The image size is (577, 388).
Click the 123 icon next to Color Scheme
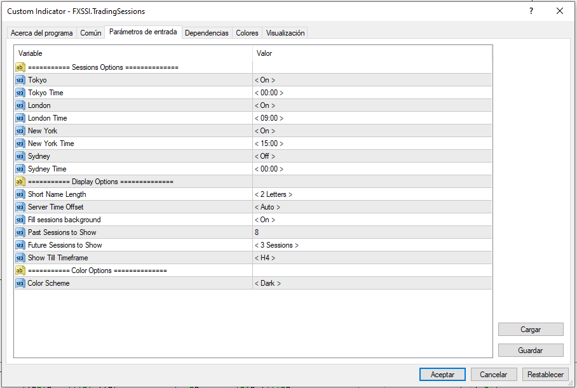coord(20,283)
